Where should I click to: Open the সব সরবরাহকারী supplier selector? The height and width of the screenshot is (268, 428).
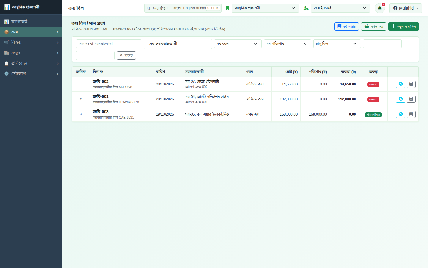coord(177,44)
